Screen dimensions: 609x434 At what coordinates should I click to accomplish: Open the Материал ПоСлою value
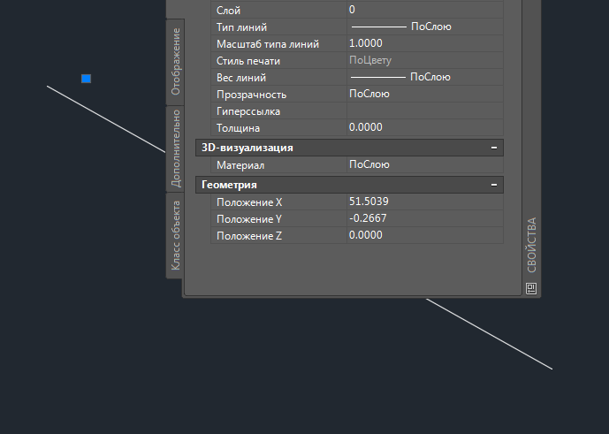click(425, 164)
